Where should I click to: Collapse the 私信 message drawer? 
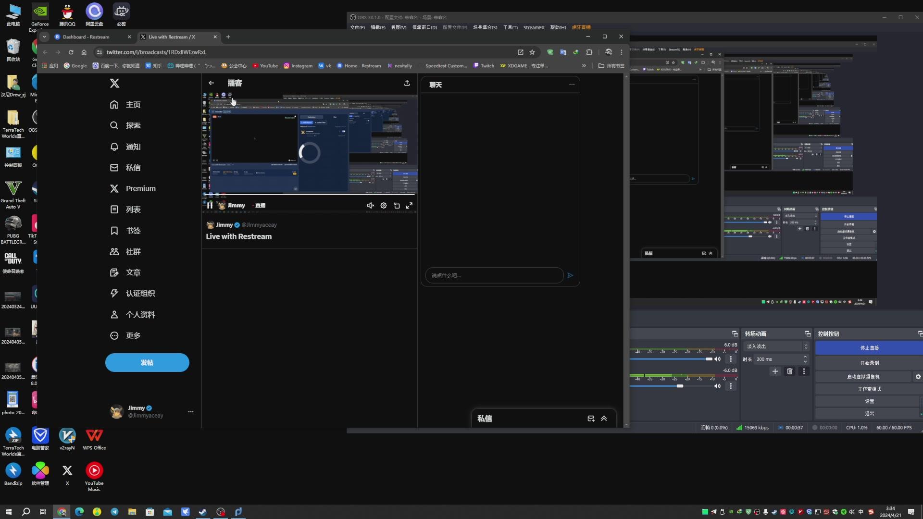tap(604, 419)
